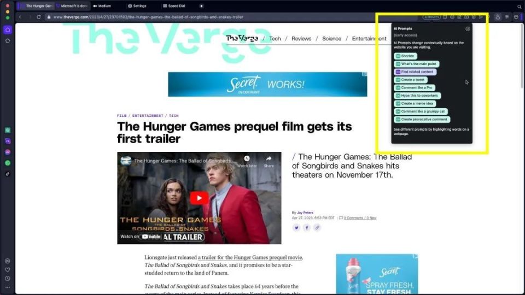Select Hype this to coworkers prompt
The height and width of the screenshot is (295, 525).
click(417, 96)
